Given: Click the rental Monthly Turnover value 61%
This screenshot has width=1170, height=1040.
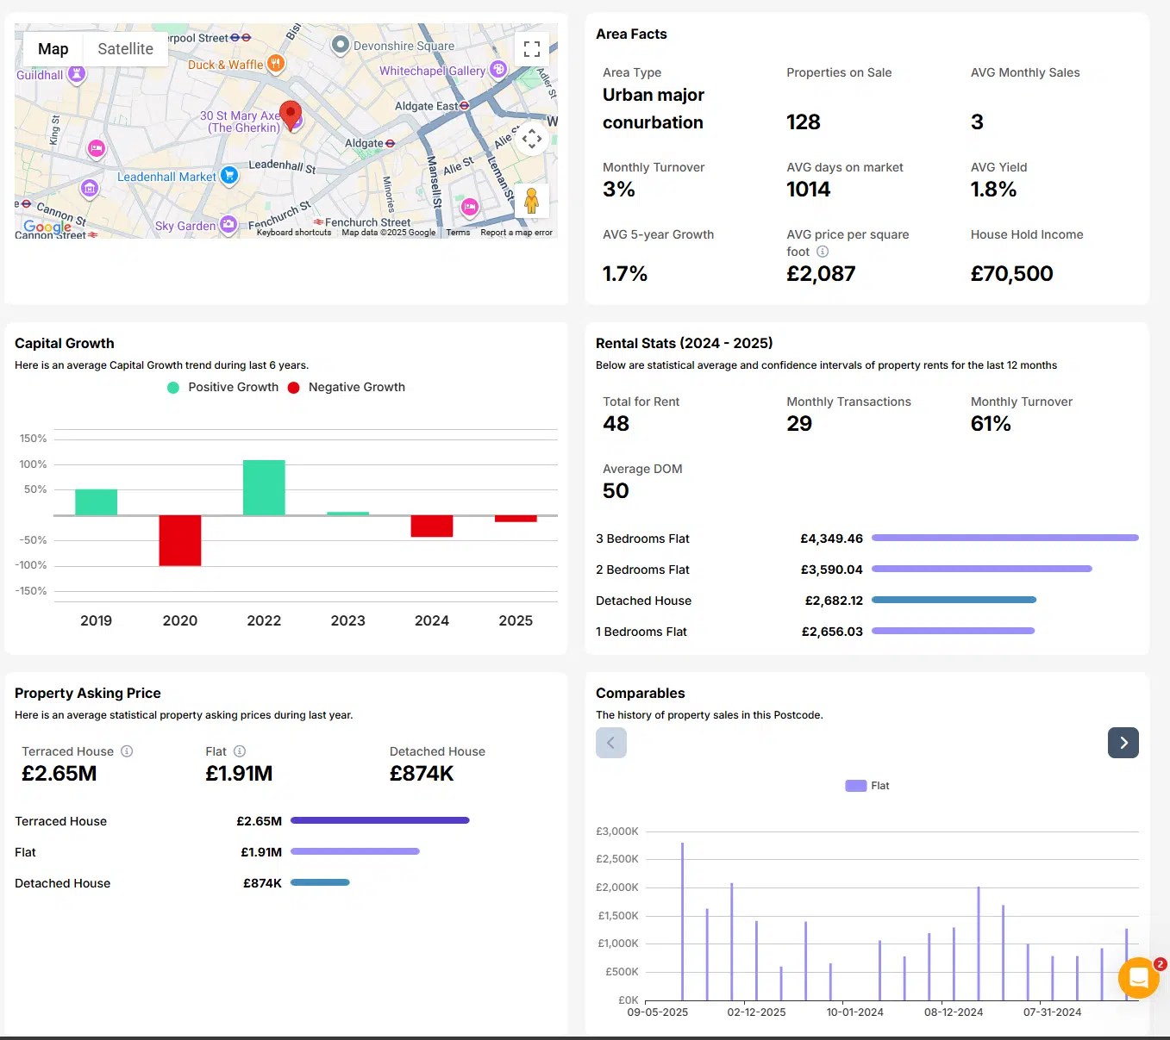Looking at the screenshot, I should pos(991,424).
